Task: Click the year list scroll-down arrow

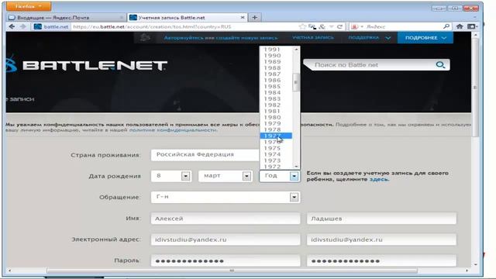Action: point(296,167)
